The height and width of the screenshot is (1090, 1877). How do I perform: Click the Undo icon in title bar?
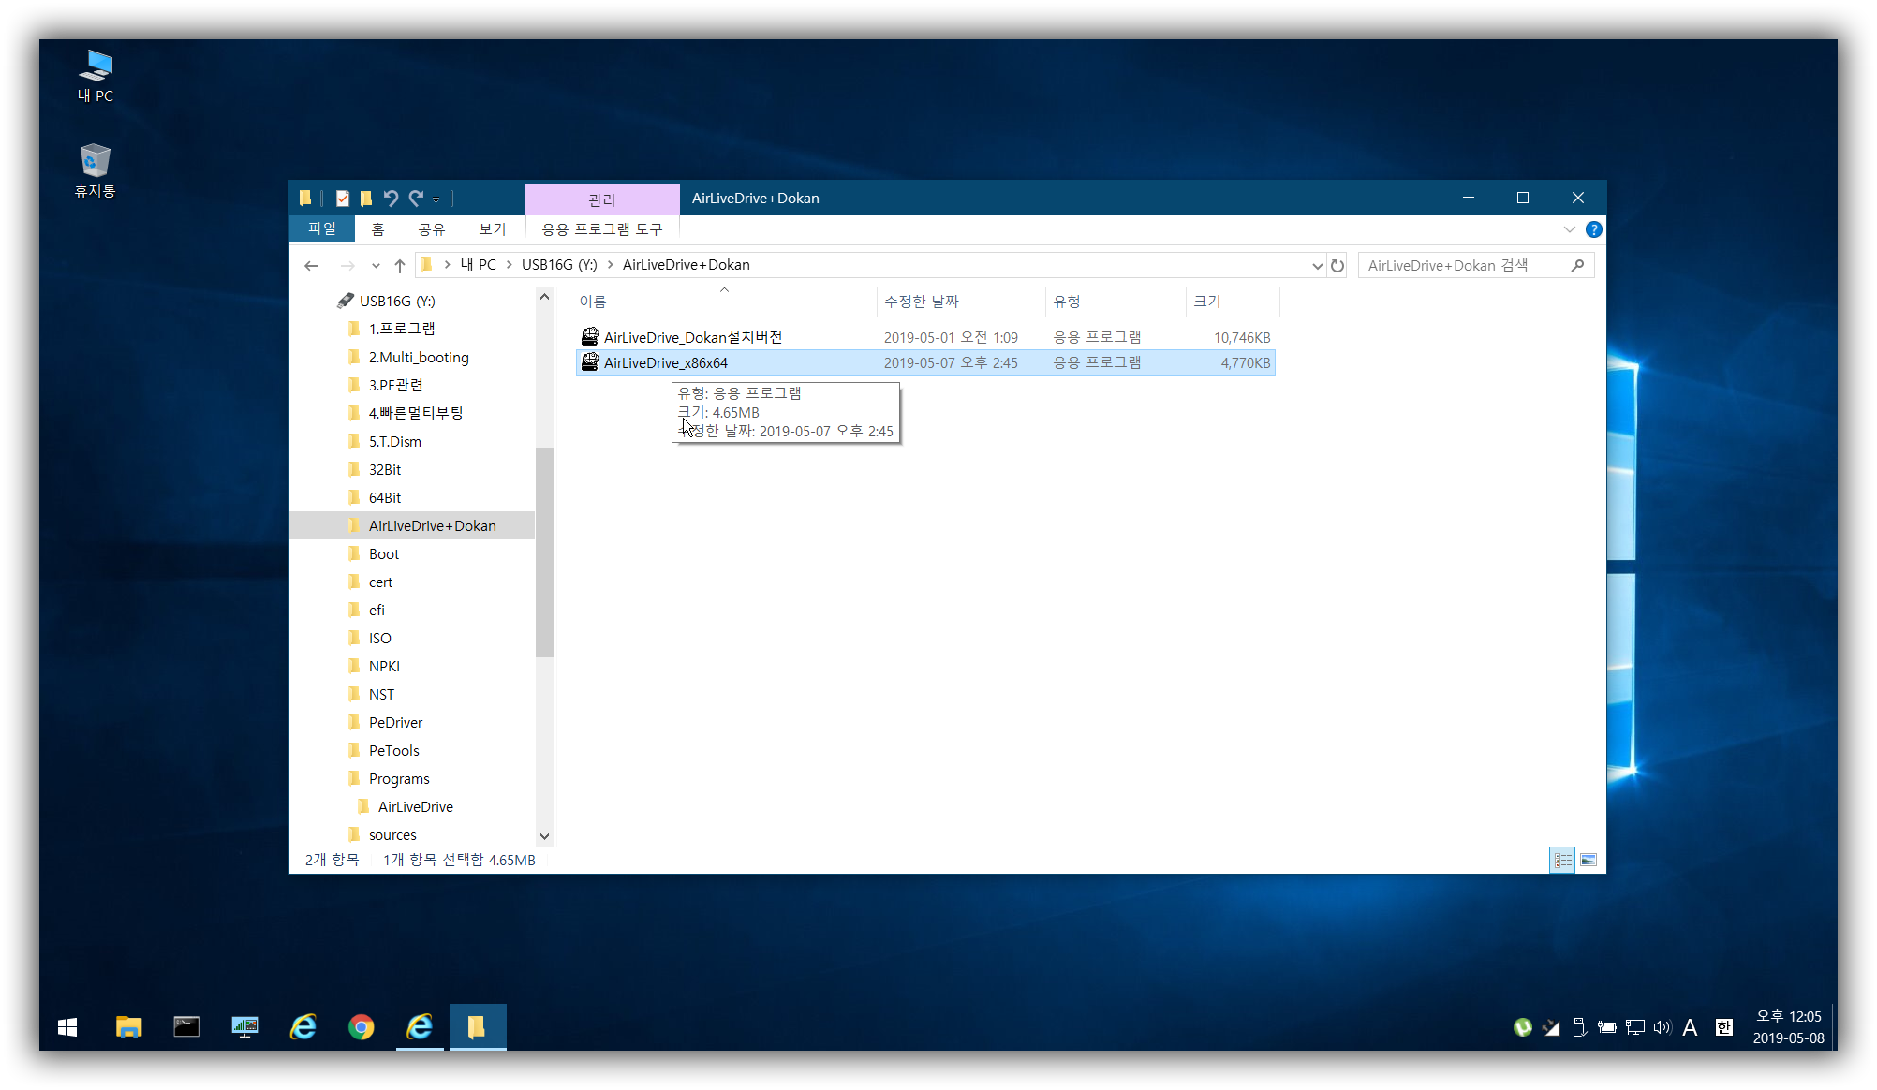point(391,199)
